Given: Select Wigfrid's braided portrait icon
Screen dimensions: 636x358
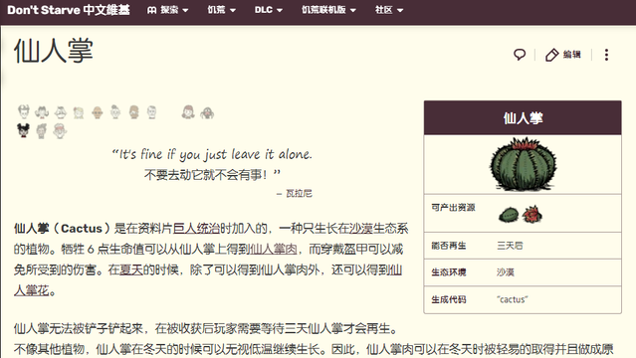Looking at the screenshot, I should pyautogui.click(x=188, y=112).
